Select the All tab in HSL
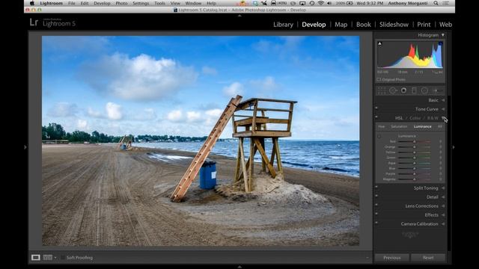Screen dimensions: 479x269 coord(440,126)
